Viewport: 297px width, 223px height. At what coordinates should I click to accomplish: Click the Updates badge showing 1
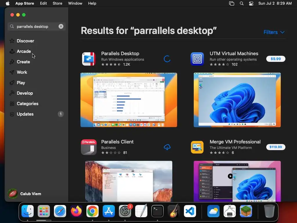pos(61,114)
